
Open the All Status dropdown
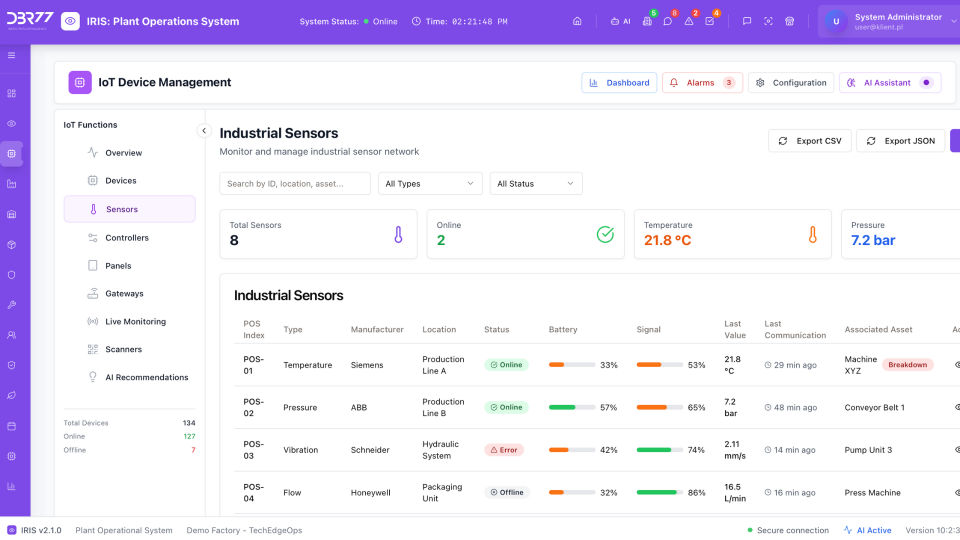[535, 183]
